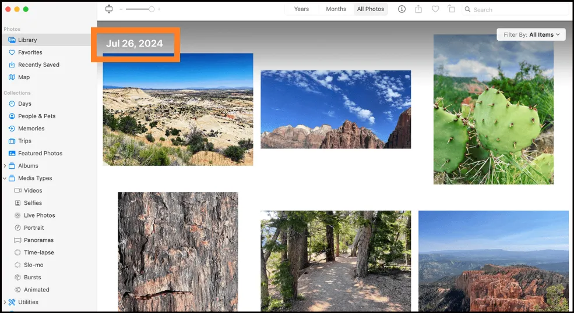Select the All Photos view tab

(371, 9)
